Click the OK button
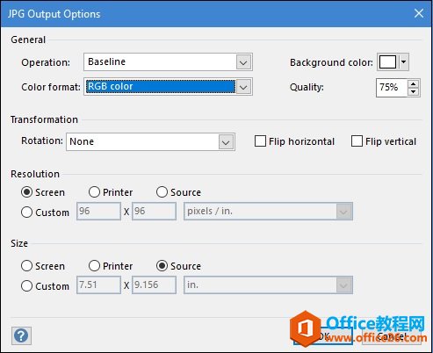 click(x=323, y=336)
